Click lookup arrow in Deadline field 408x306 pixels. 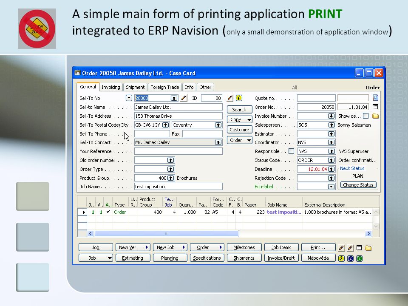(x=331, y=169)
